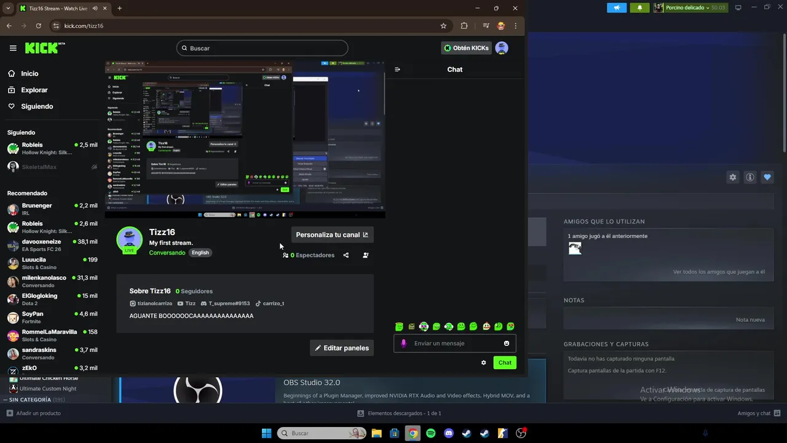This screenshot has width=787, height=443.
Task: Open emoji picker in chat input
Action: tap(507, 343)
